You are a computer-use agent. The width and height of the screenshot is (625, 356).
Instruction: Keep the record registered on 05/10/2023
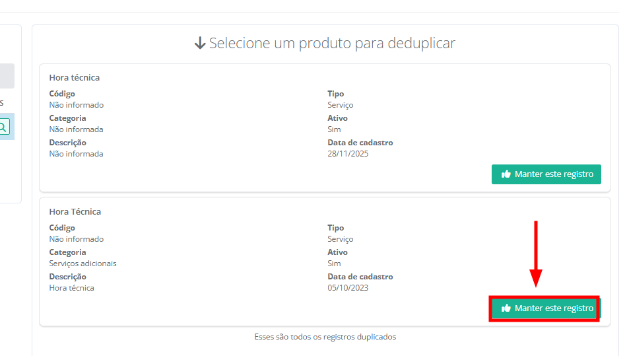tap(545, 308)
